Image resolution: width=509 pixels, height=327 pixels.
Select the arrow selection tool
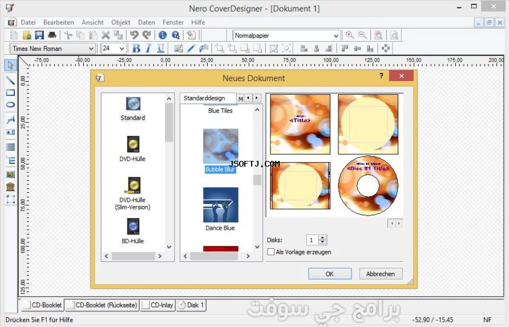pyautogui.click(x=10, y=65)
